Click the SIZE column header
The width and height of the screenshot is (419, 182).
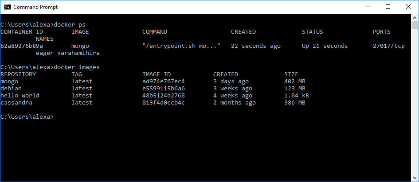291,74
